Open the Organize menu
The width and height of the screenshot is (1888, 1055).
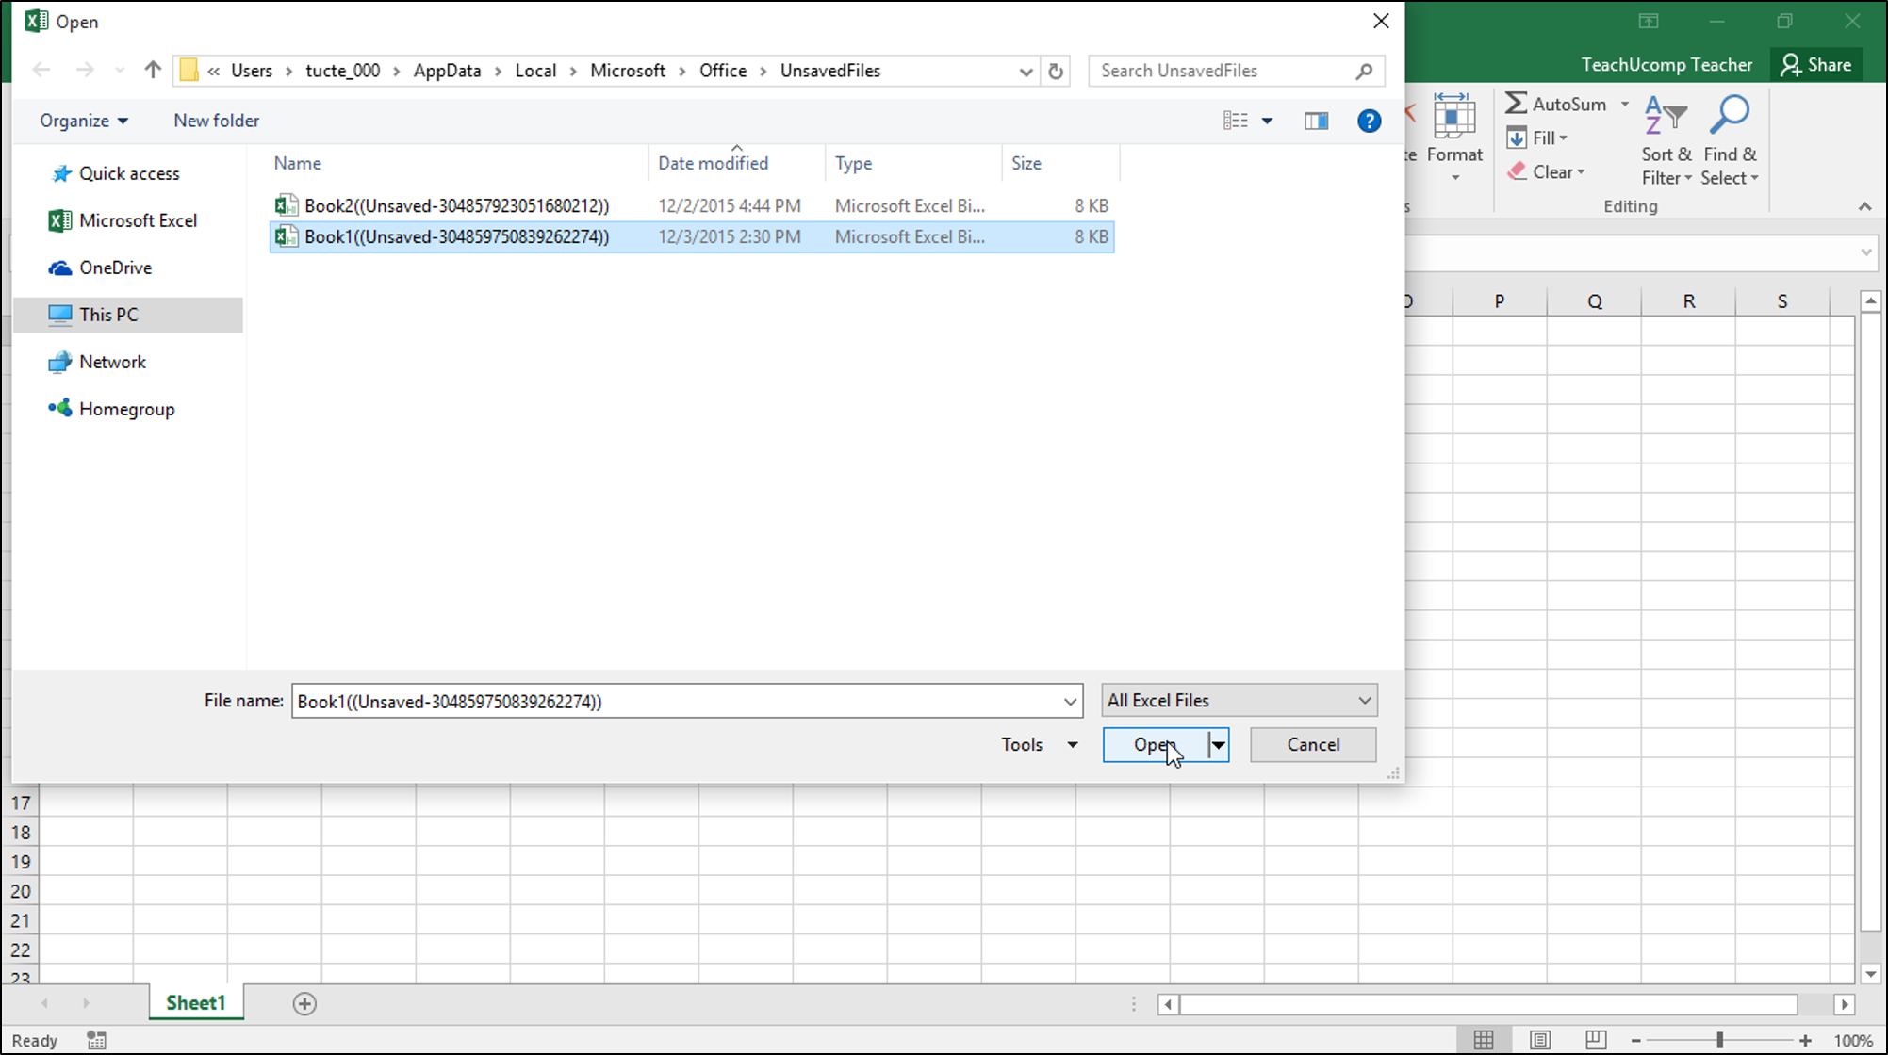click(83, 121)
